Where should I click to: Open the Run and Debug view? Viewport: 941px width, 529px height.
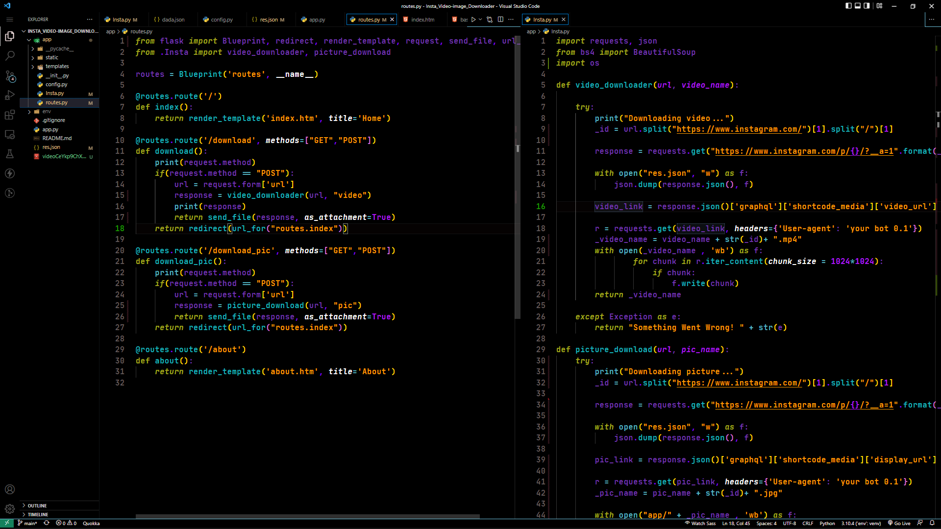[x=10, y=96]
